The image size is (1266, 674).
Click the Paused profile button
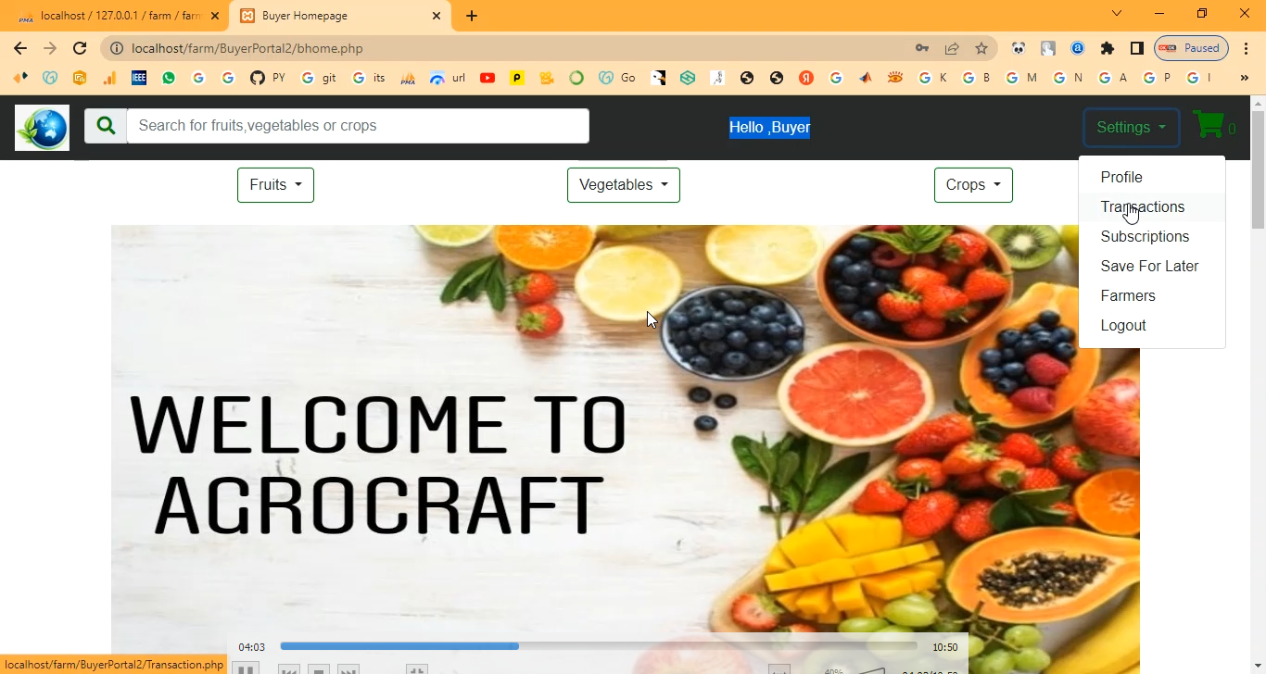pyautogui.click(x=1191, y=48)
